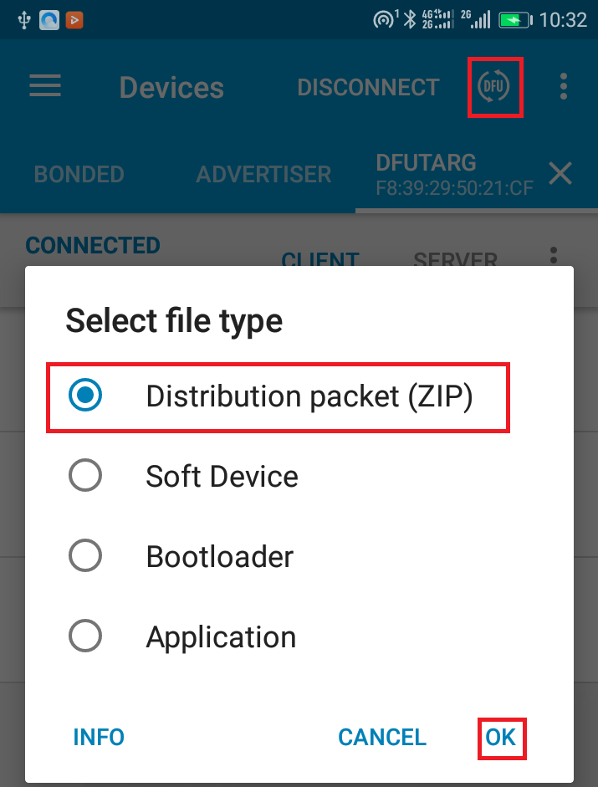
Task: Close the DFUTARG device tab
Action: coord(560,173)
